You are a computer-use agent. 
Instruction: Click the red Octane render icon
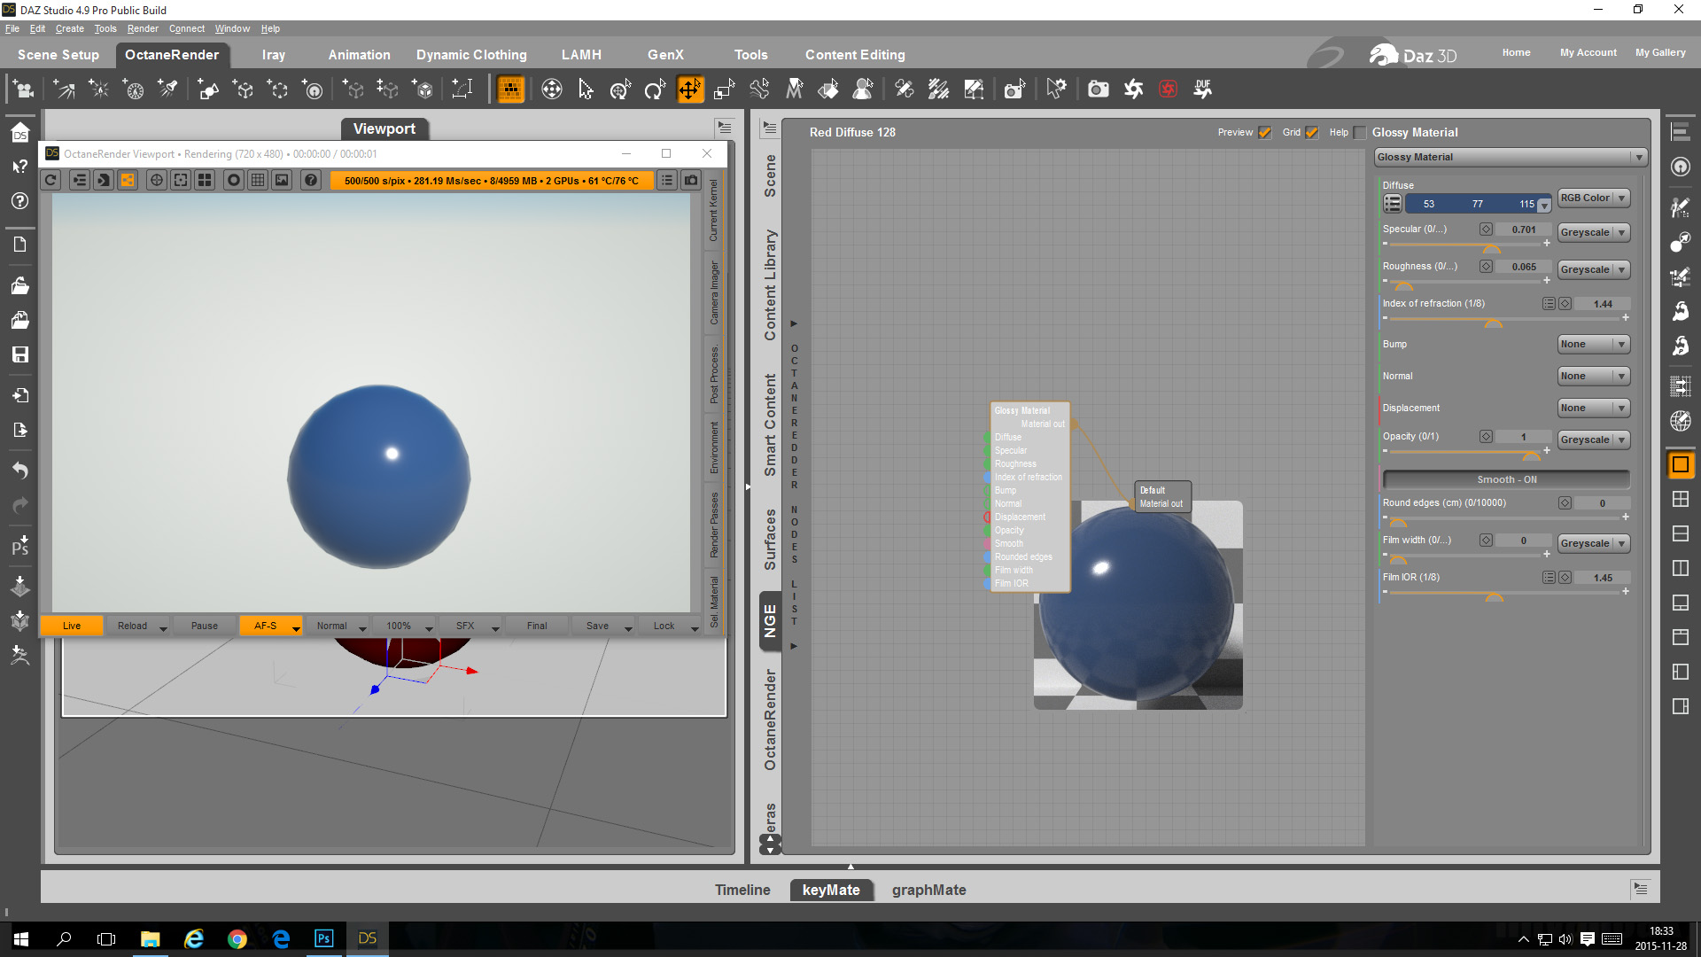(1168, 89)
